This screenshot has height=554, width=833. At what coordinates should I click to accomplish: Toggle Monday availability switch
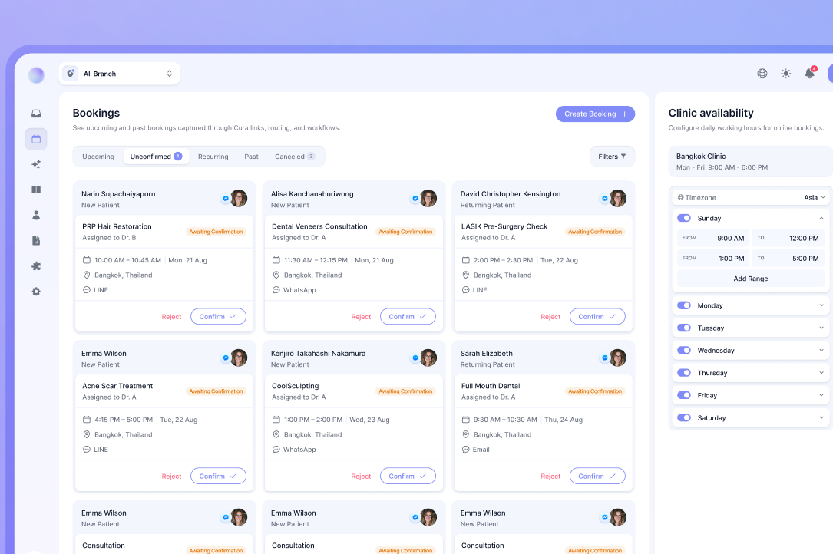tap(684, 305)
